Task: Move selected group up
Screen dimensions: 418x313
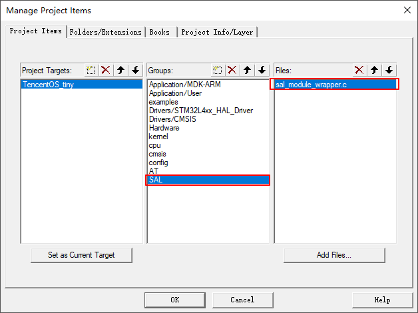Action: coord(247,71)
